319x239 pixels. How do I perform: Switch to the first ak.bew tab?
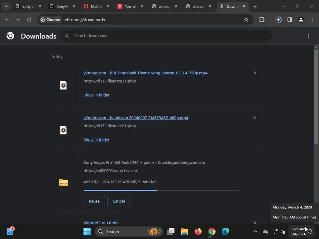(x=161, y=6)
